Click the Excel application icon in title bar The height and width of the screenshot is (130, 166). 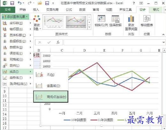click(x=5, y=3)
